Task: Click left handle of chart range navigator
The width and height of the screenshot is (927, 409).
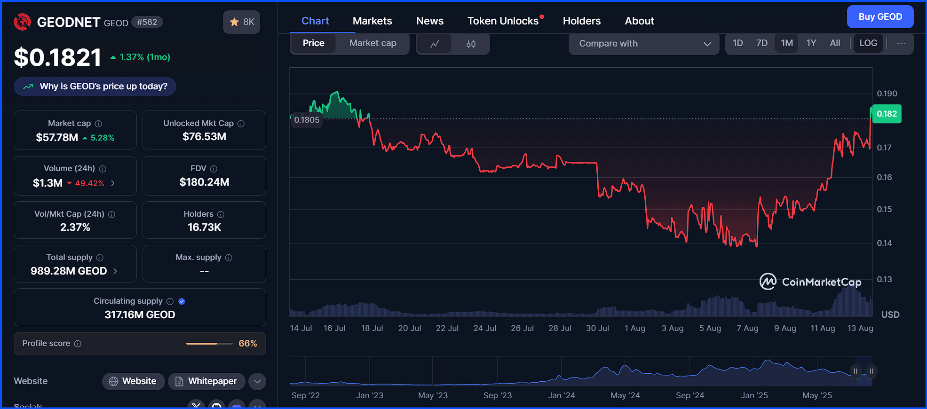Action: [x=856, y=371]
